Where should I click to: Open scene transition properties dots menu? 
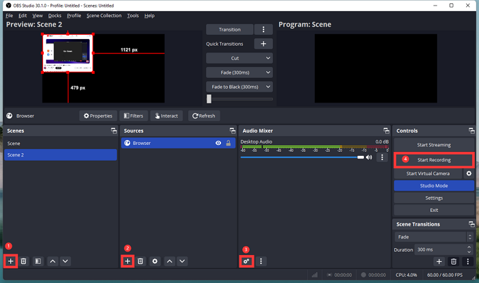[467, 261]
